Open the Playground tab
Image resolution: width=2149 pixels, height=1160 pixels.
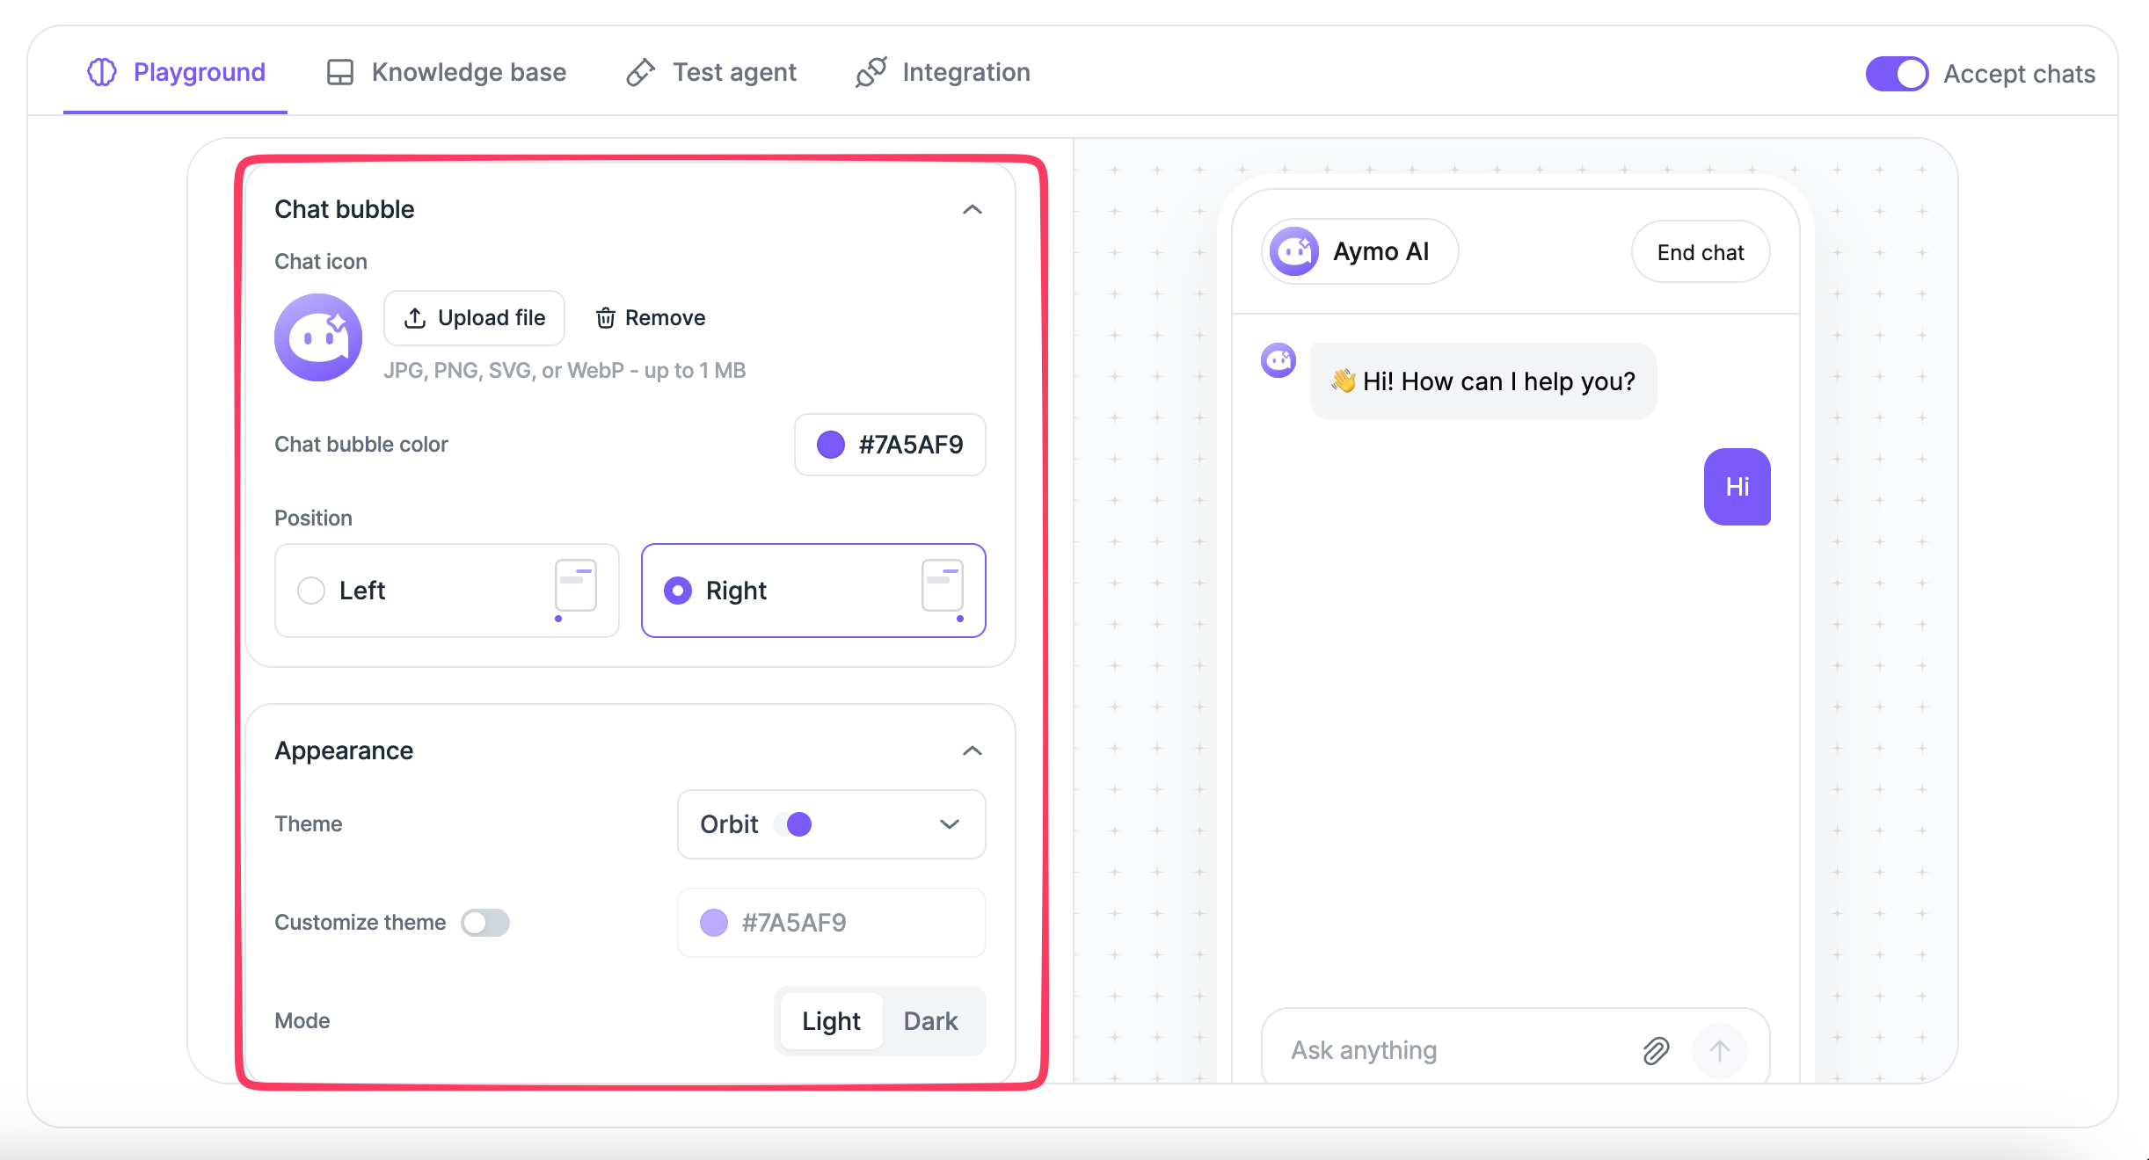click(176, 72)
